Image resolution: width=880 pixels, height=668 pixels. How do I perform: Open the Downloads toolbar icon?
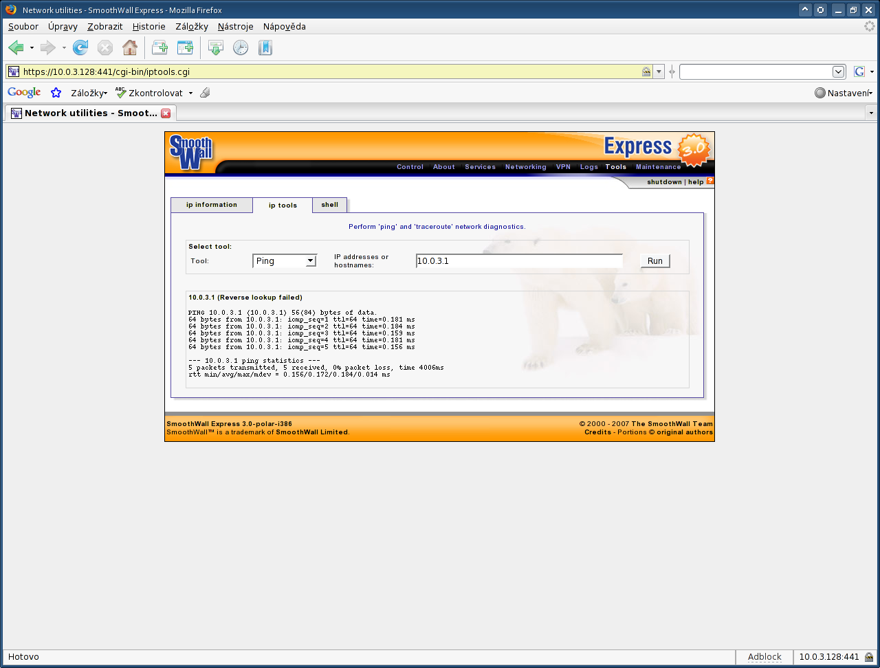216,47
